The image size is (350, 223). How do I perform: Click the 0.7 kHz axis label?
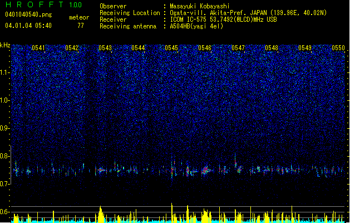pos(5,184)
